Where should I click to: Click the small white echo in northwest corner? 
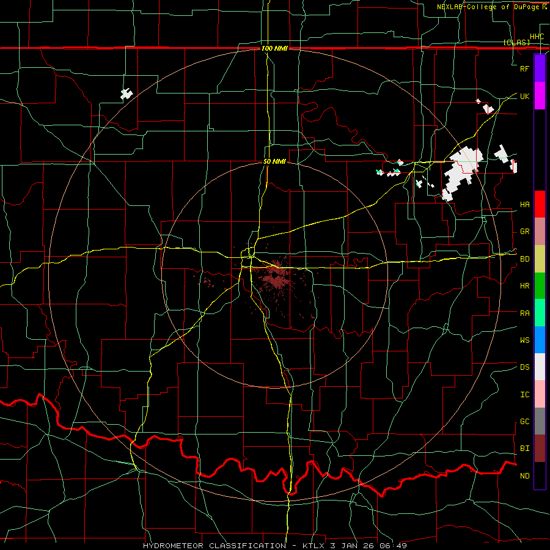[x=127, y=94]
